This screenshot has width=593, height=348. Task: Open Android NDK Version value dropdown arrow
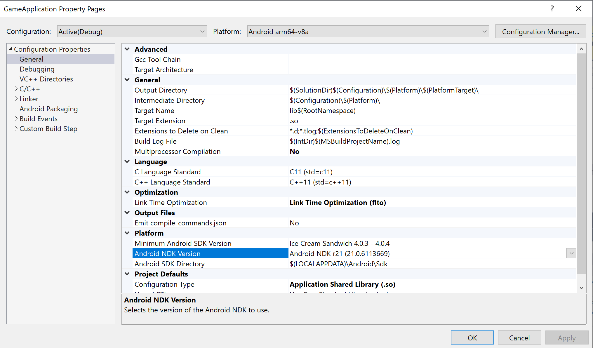coord(571,253)
